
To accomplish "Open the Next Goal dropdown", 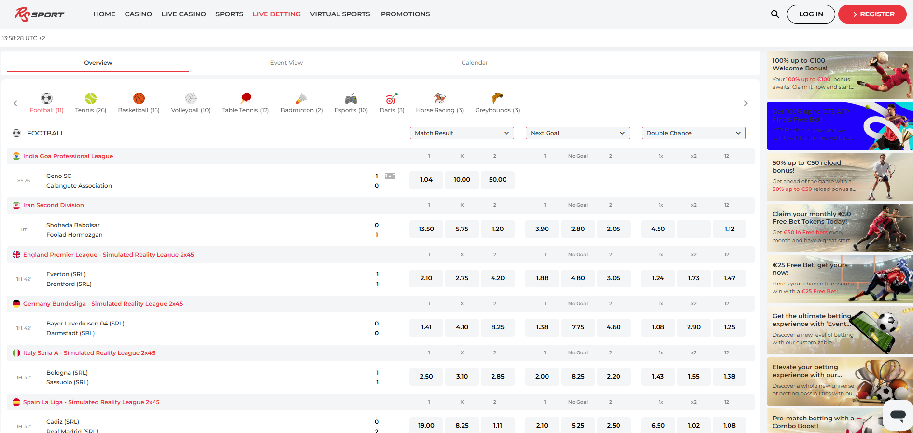I will pos(578,133).
